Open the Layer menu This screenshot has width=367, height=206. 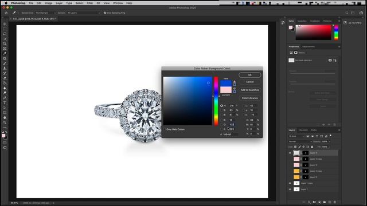pyautogui.click(x=59, y=3)
